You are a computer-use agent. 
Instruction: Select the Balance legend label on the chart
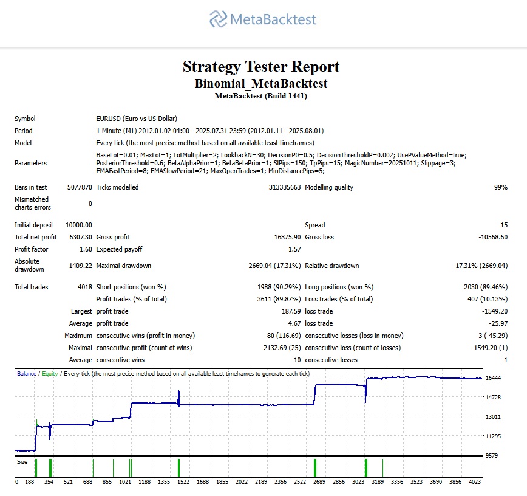tap(28, 374)
